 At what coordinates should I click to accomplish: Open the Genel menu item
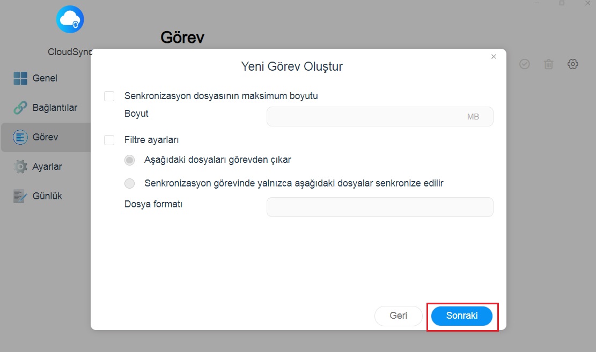pos(45,78)
